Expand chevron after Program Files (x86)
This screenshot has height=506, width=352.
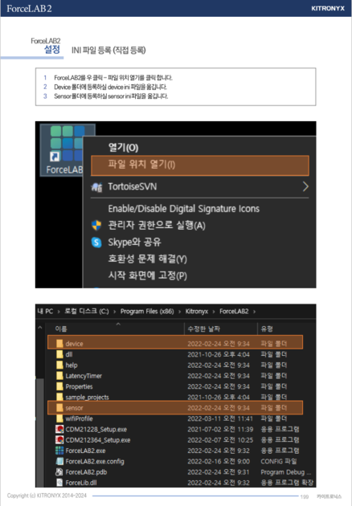[179, 312]
